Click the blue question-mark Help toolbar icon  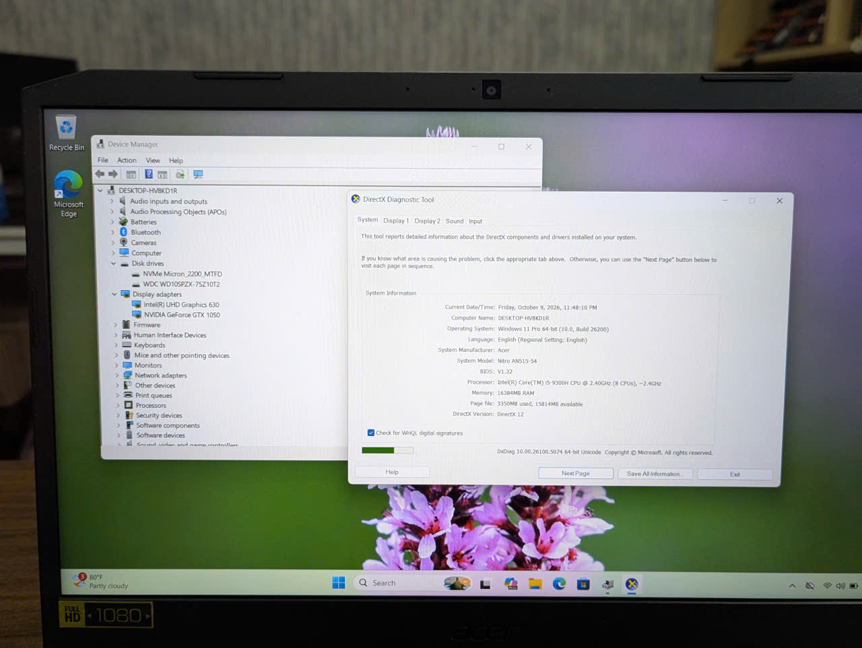pyautogui.click(x=148, y=174)
